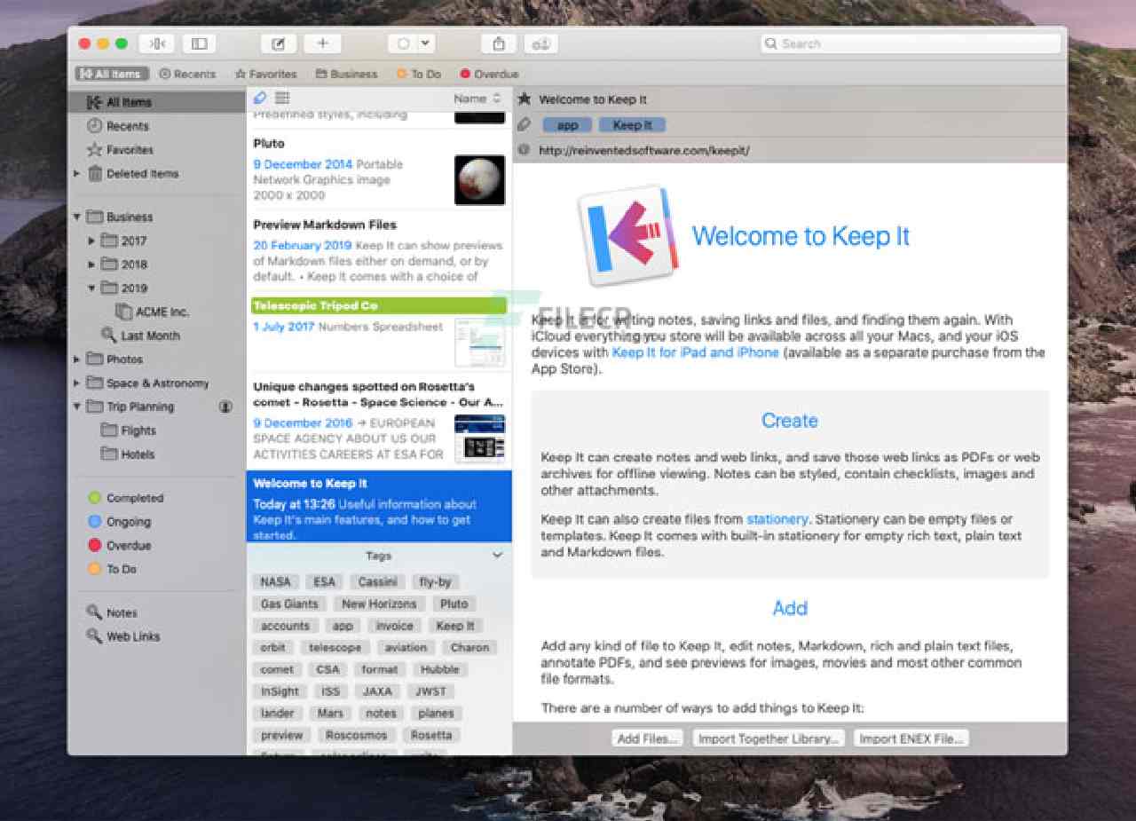Select the To Do tab in favorites bar
The image size is (1136, 821).
point(419,74)
